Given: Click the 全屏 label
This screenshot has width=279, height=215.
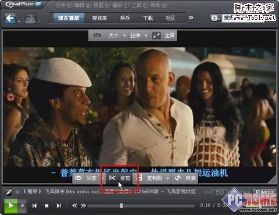Looking at the screenshot, I should tap(170, 35).
